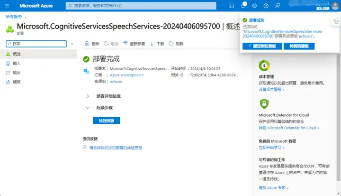Focus the left menu 搜索 field
The width and height of the screenshot is (341, 196).
point(36,44)
